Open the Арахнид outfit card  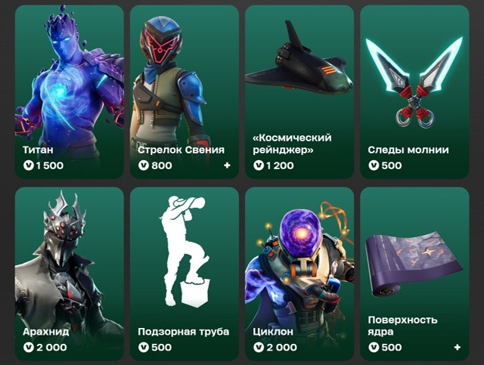pos(70,274)
